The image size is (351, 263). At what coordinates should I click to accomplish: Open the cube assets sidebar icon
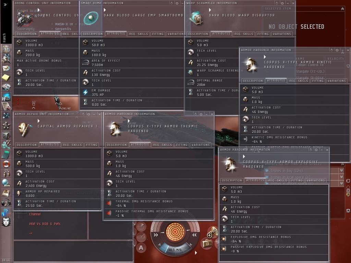click(6, 135)
